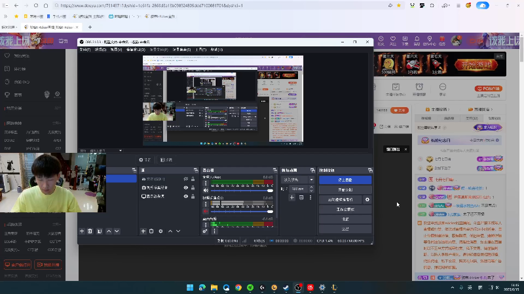
Task: Move selected source down
Action: [178, 231]
